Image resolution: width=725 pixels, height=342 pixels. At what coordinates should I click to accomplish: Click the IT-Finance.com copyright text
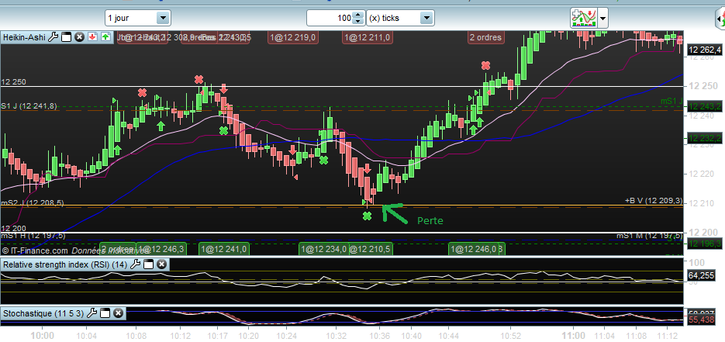(35, 250)
